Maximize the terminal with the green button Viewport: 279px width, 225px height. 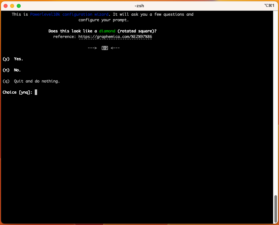tap(19, 6)
